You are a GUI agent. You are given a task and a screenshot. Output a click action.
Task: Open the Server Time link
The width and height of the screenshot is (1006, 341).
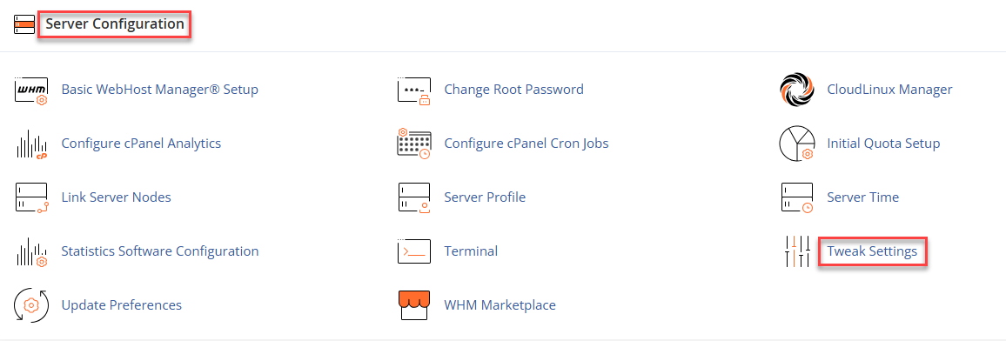click(863, 197)
